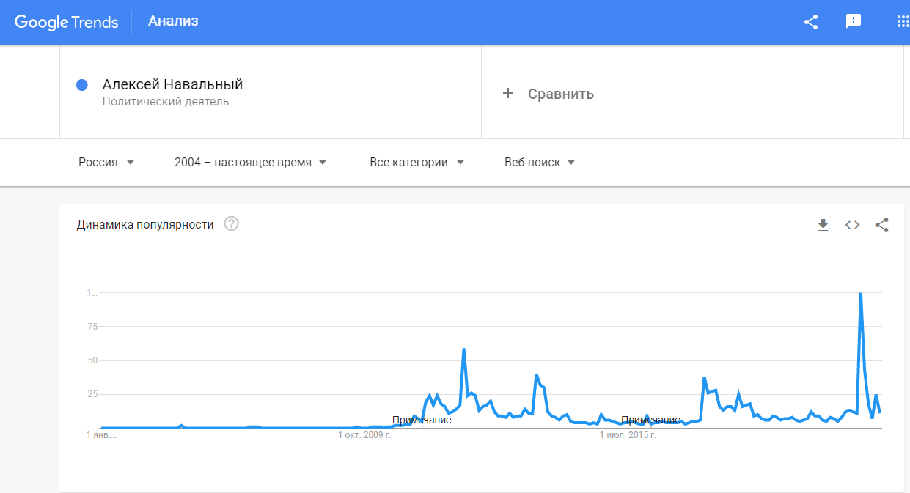Click the blue dot beside Алексей Навальный

[x=82, y=85]
